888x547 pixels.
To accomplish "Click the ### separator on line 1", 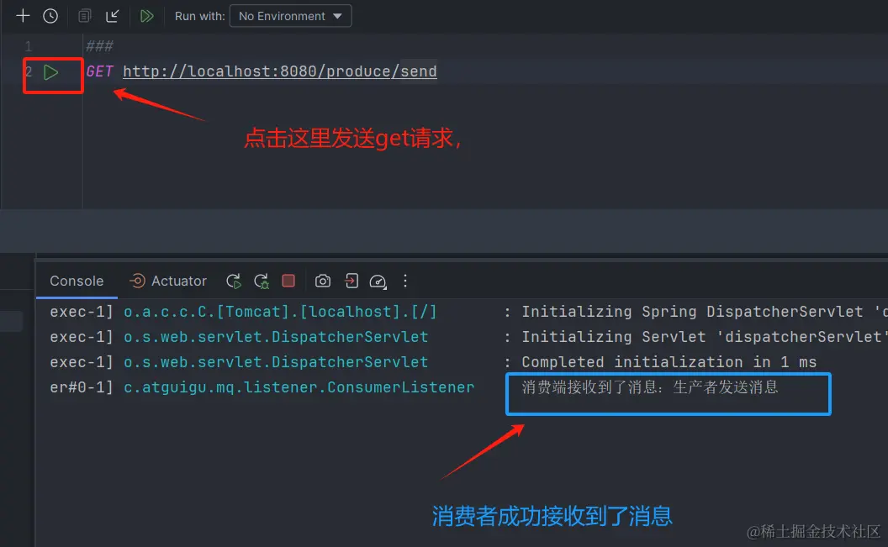I will (x=100, y=45).
